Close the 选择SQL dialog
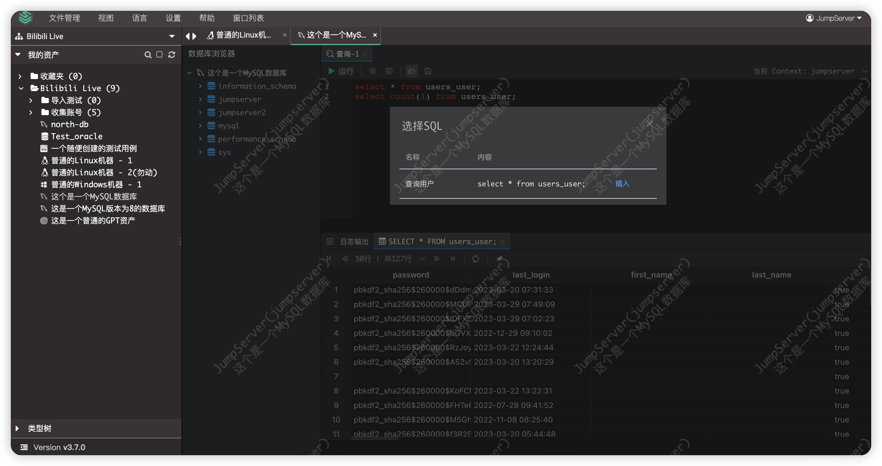The height and width of the screenshot is (466, 882). tap(650, 124)
